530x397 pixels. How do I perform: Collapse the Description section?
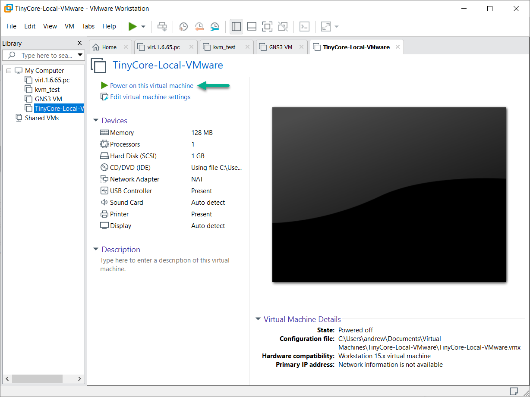(x=96, y=250)
